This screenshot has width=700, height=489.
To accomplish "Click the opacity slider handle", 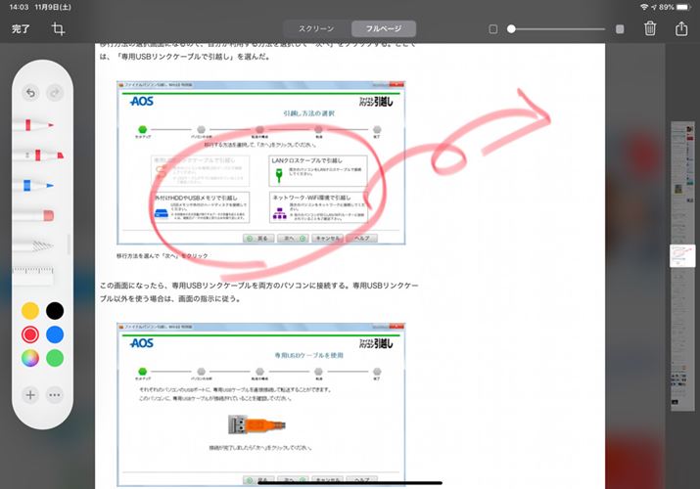I will [x=511, y=29].
